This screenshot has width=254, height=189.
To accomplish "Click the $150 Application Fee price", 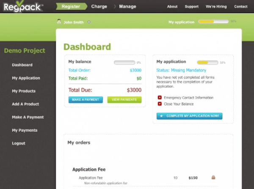I will (x=193, y=178).
